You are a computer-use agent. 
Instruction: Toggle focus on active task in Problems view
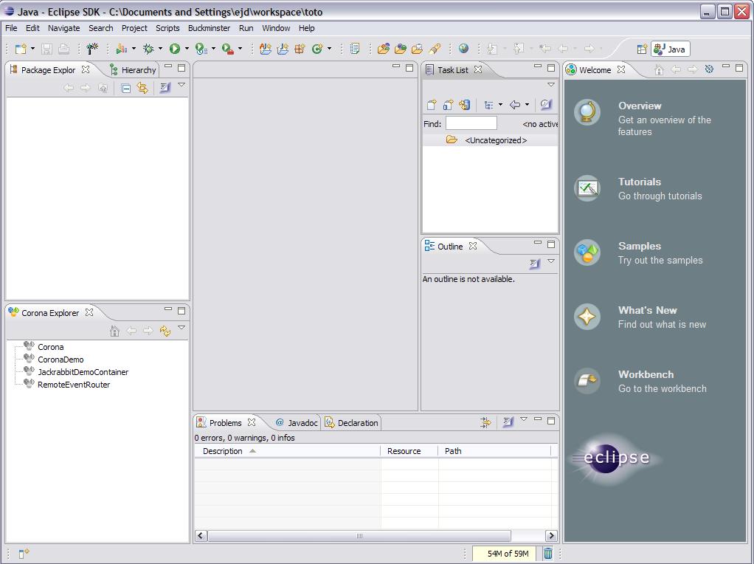508,422
